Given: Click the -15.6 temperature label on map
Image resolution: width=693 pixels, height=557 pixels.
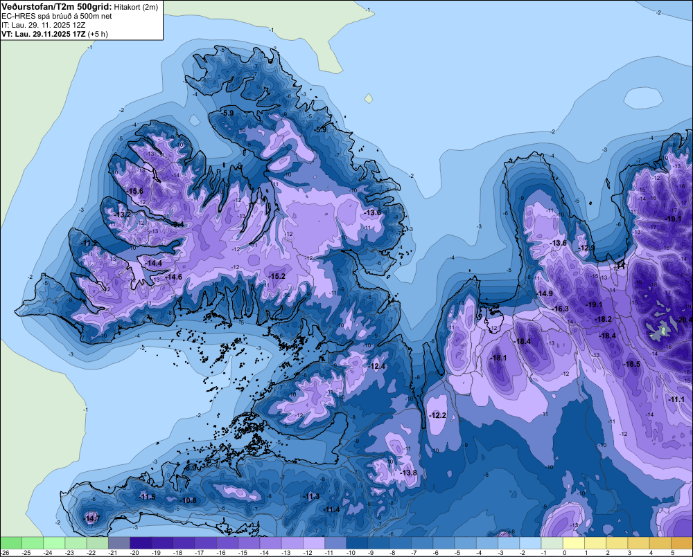Looking at the screenshot, I should (135, 191).
